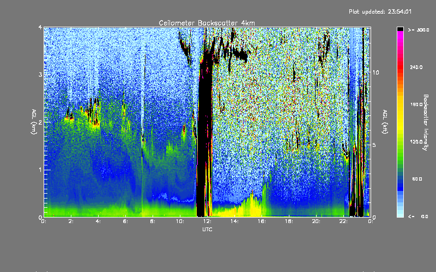The image size is (436, 272).
Task: Pick the pale cyan bottom of the colorbar
Action: coord(400,213)
